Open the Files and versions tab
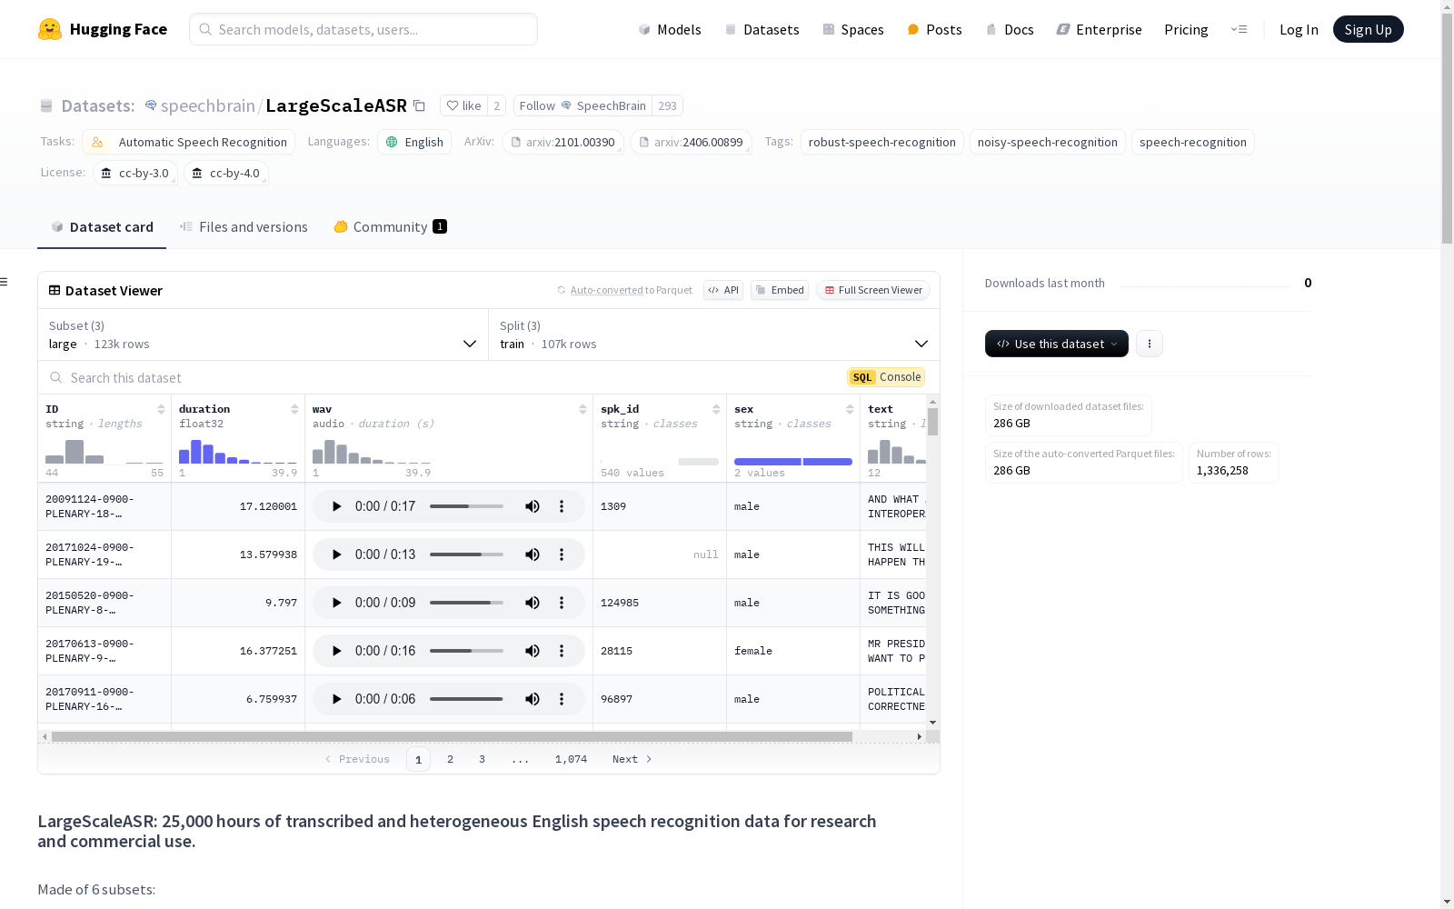Viewport: 1454px width, 909px height. click(x=244, y=227)
